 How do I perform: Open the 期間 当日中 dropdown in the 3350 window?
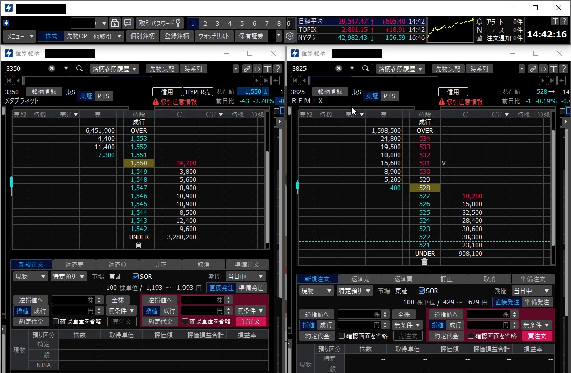245,277
